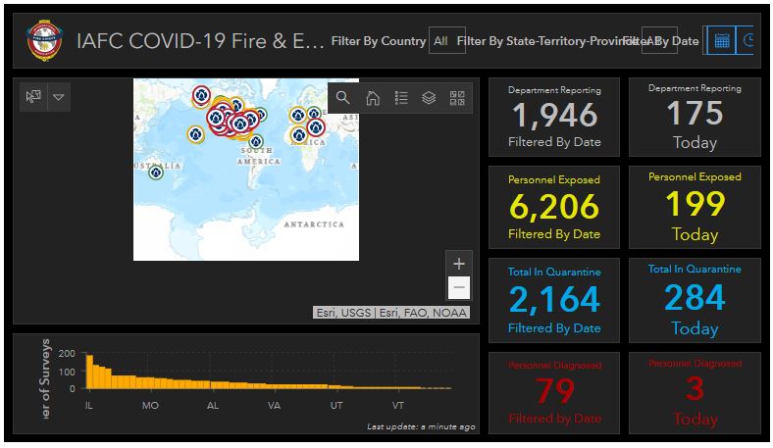This screenshot has width=773, height=448.
Task: Reset map to default home extent
Action: (x=372, y=97)
